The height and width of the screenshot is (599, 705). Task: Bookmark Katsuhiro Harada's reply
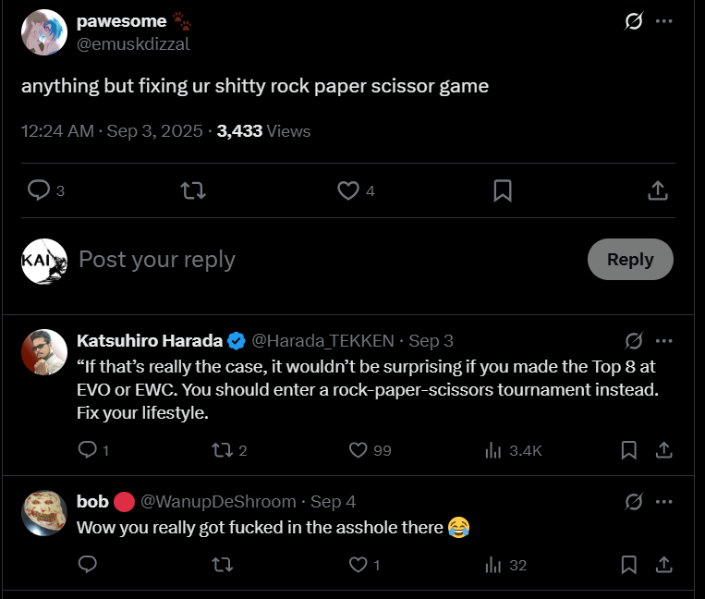[x=628, y=450]
